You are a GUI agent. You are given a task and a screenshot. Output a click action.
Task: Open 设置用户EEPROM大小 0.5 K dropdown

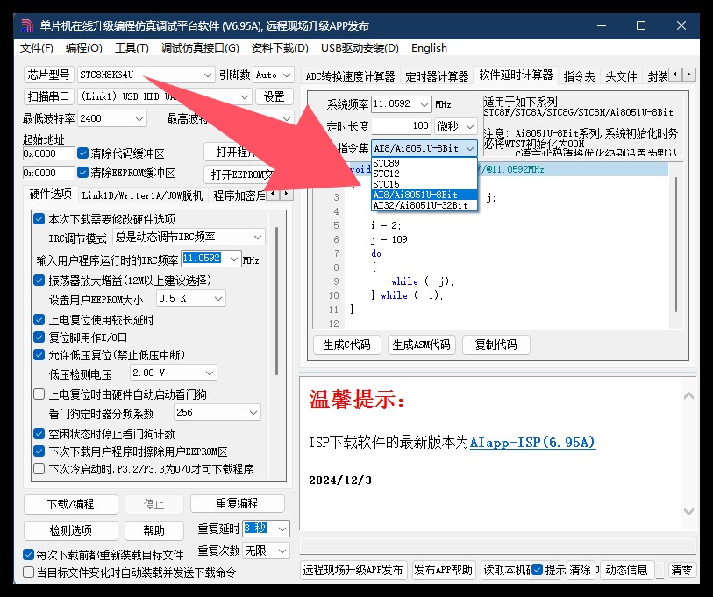(191, 298)
